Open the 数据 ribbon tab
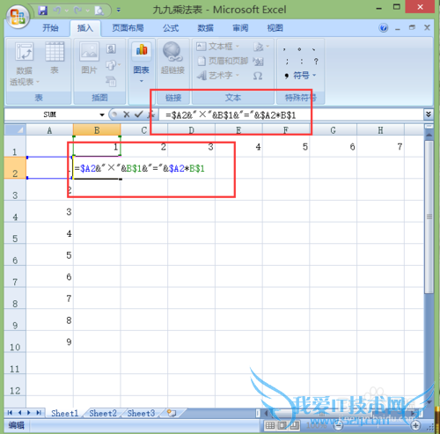Viewport: 440px width, 434px height. [205, 28]
